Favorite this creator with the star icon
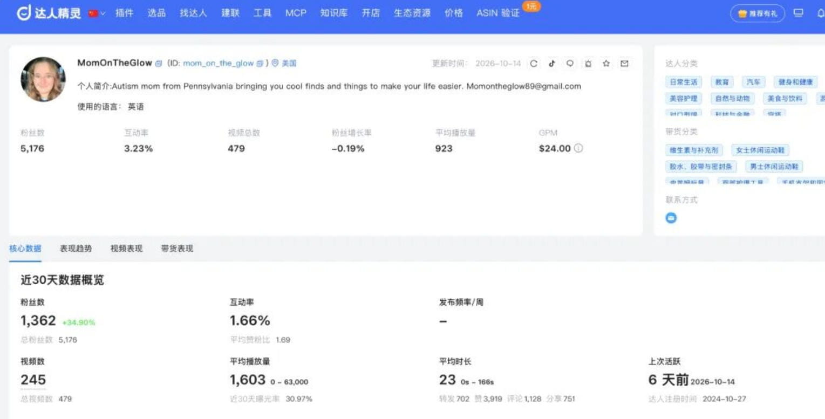825x419 pixels. point(606,64)
